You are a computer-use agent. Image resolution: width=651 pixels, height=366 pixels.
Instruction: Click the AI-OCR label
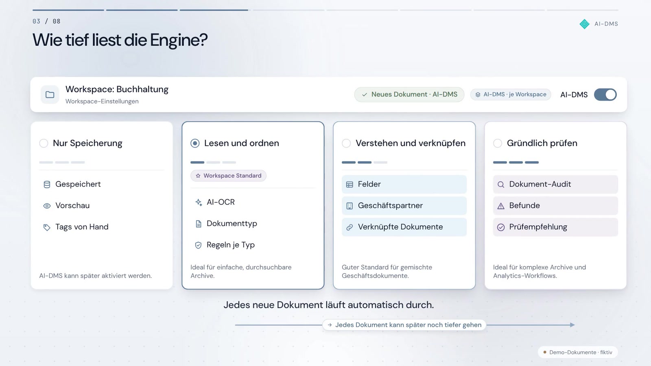pos(221,202)
